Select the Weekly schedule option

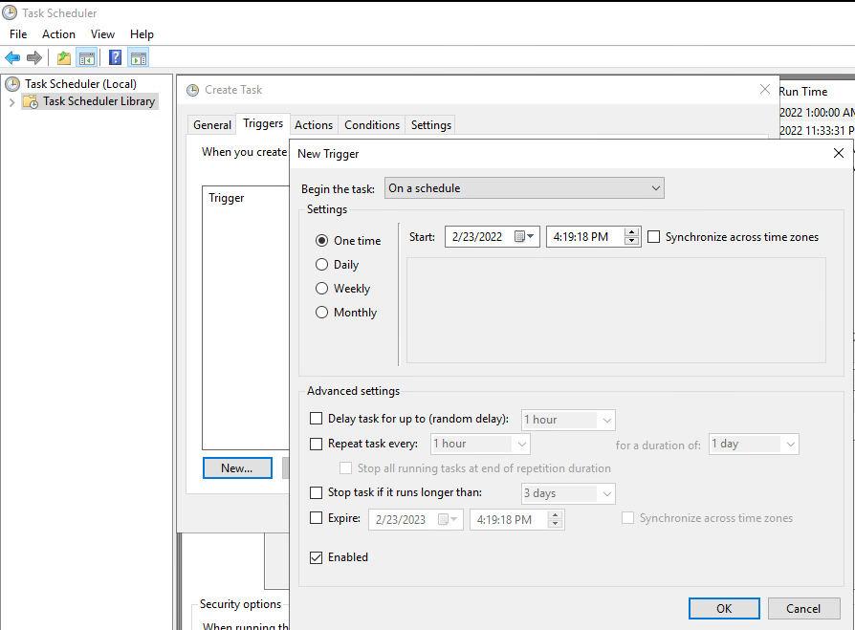pos(321,289)
